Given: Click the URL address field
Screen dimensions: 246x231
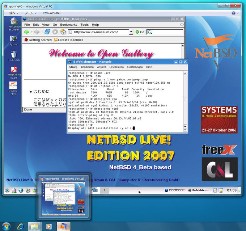Looking at the screenshot, I should [x=101, y=32].
